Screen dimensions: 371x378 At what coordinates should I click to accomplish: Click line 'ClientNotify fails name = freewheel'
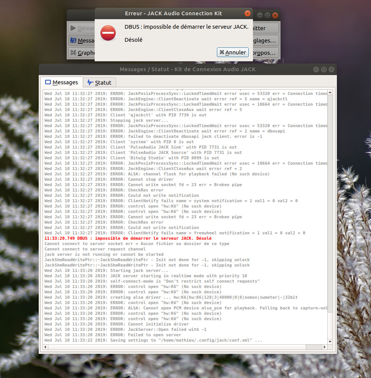(x=175, y=233)
